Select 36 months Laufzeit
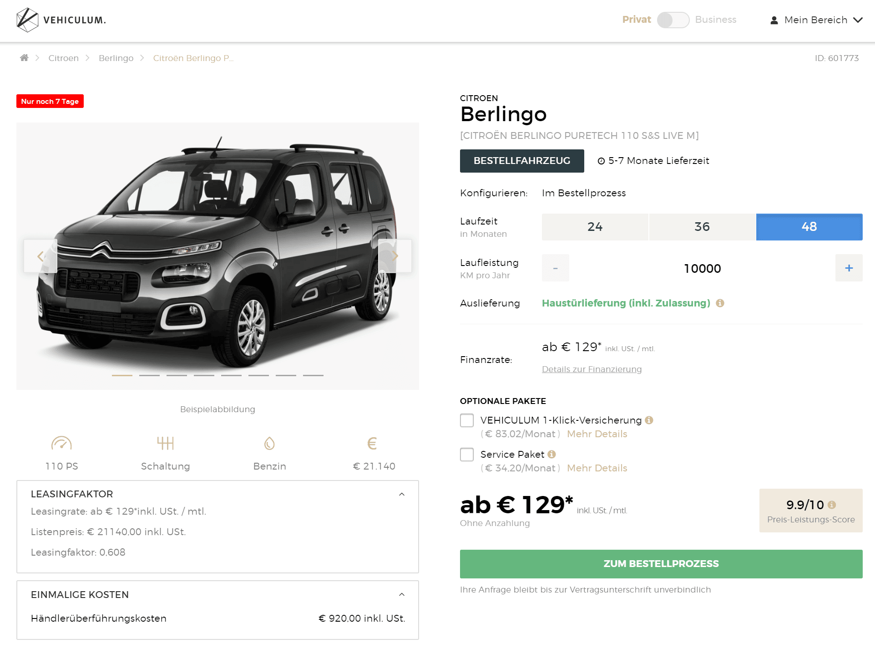This screenshot has width=875, height=649. point(702,227)
